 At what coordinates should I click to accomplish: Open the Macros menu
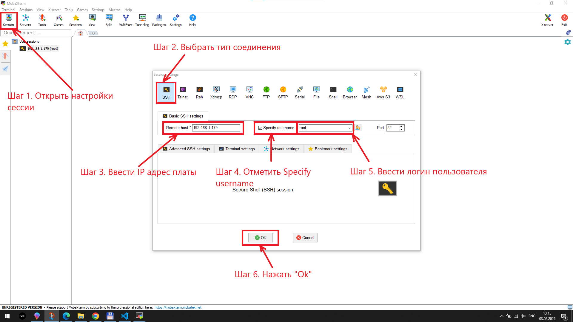pos(114,10)
